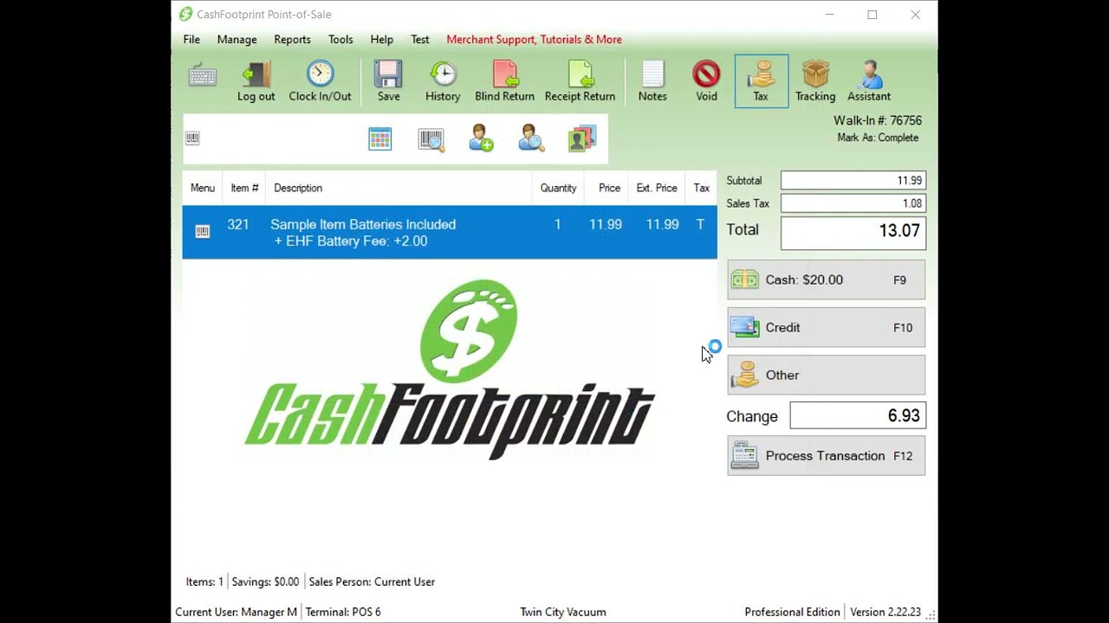1109x623 pixels.
Task: Click the barcode icon in the item entry box
Action: [192, 138]
